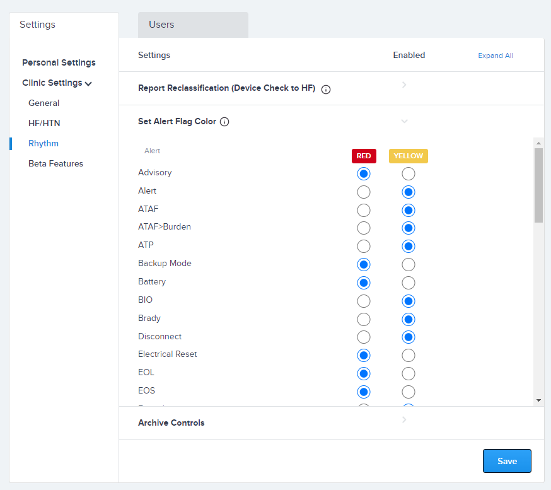Set Advisory alert to YELLOW
The width and height of the screenshot is (551, 490).
(408, 173)
